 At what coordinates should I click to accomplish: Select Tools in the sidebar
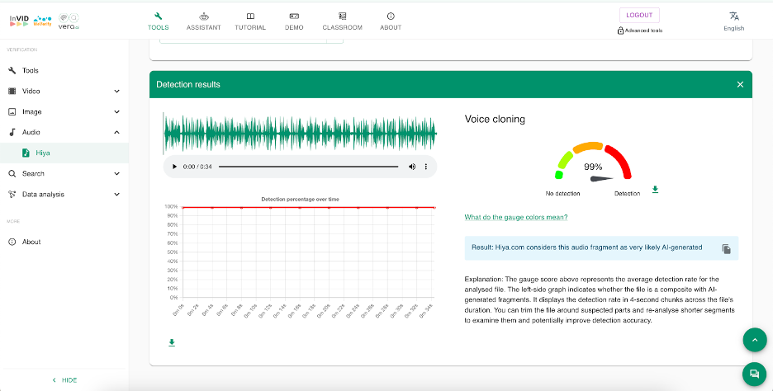point(64,70)
